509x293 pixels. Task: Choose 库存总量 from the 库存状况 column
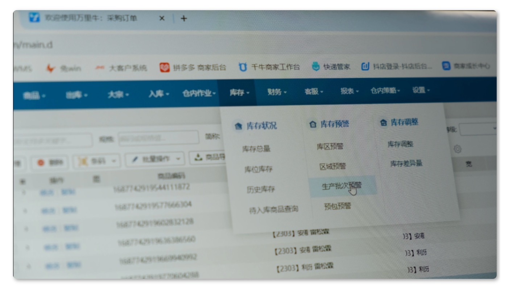(x=256, y=149)
